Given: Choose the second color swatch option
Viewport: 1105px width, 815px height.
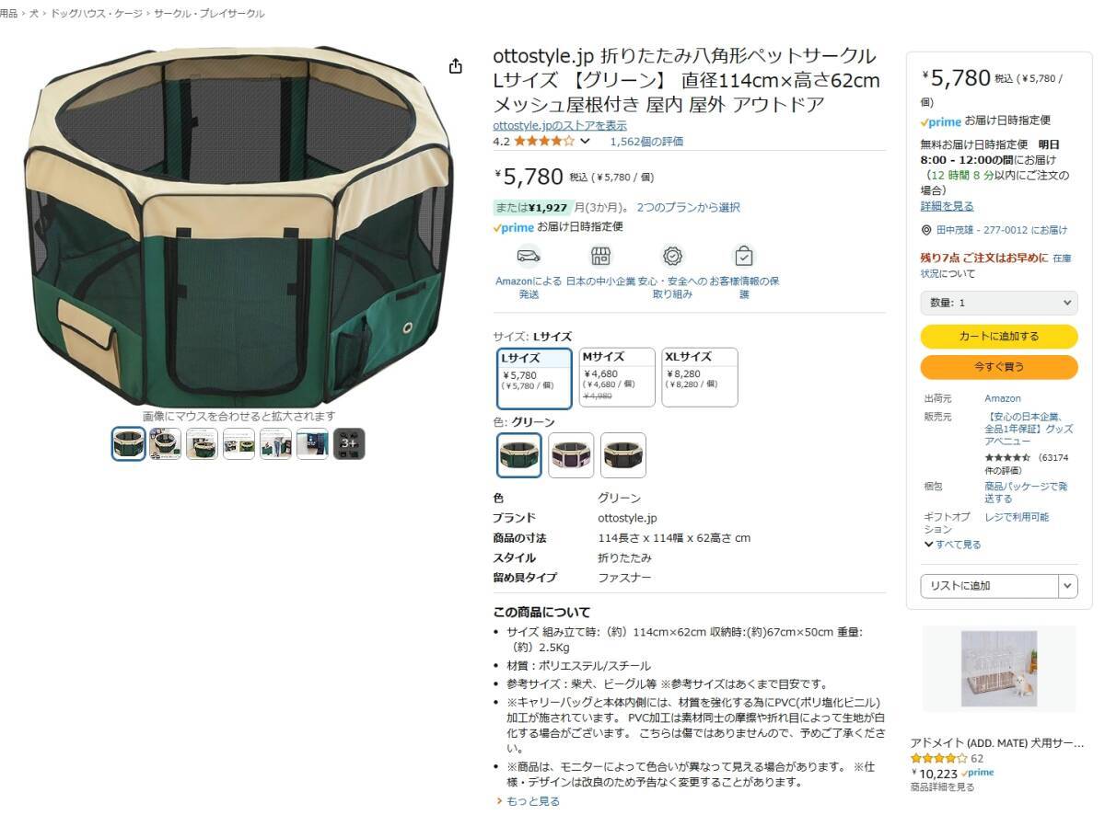Looking at the screenshot, I should pyautogui.click(x=571, y=455).
